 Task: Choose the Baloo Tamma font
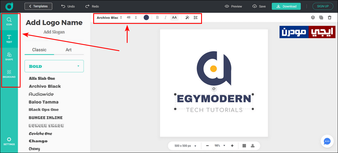44,102
